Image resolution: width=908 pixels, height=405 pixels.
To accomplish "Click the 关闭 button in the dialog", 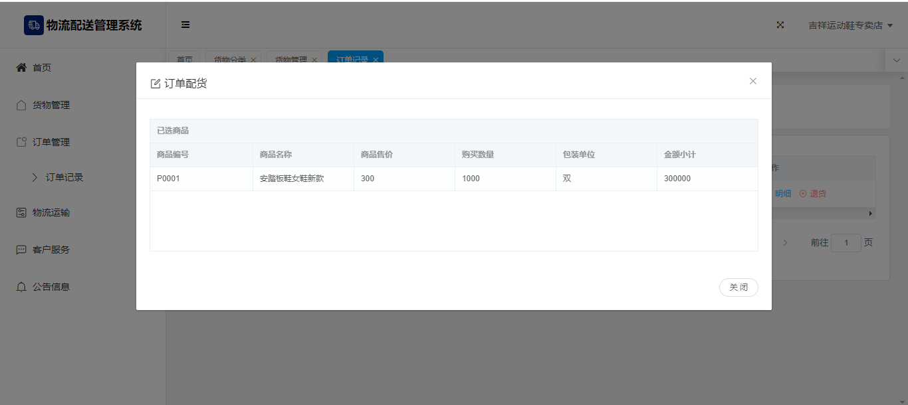I will [x=738, y=287].
